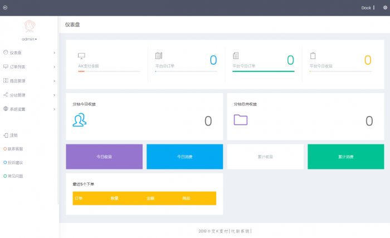Screen dimensions: 390x238
Task: Click the admin avatar picture
Action: point(29,27)
